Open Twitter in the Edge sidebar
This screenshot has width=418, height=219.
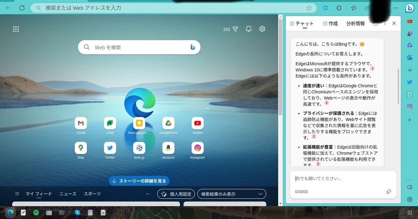[410, 82]
